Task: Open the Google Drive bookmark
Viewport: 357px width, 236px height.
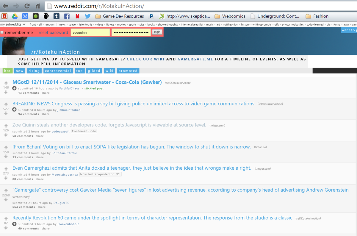Action: [x=15, y=16]
